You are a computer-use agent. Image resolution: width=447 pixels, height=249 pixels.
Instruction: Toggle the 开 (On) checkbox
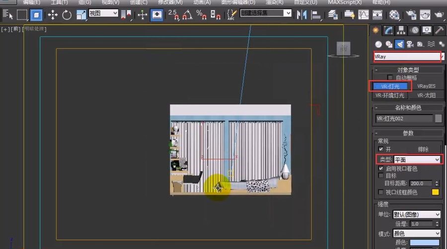click(381, 149)
